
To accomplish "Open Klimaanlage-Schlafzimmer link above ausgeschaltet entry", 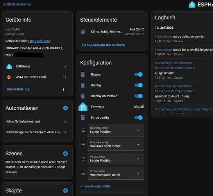I will click(174, 63).
